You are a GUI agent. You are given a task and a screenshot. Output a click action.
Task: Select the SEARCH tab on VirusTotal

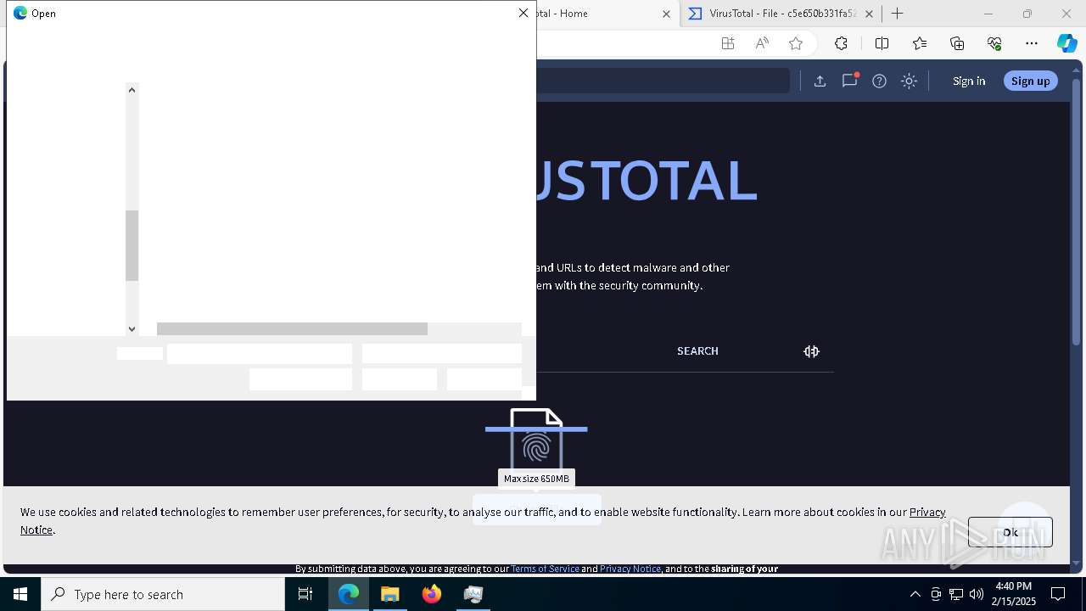[x=697, y=350]
